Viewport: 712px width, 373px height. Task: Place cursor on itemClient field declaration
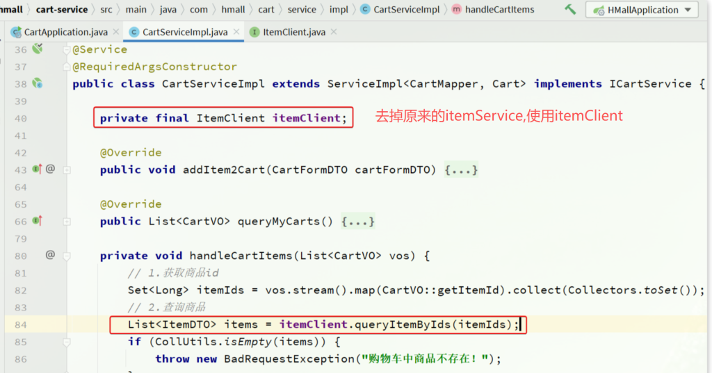(307, 118)
